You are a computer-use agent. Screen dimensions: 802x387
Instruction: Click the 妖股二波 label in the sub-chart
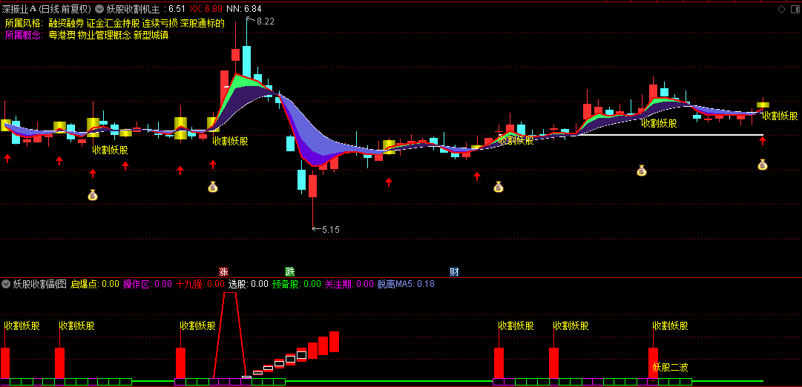670,367
